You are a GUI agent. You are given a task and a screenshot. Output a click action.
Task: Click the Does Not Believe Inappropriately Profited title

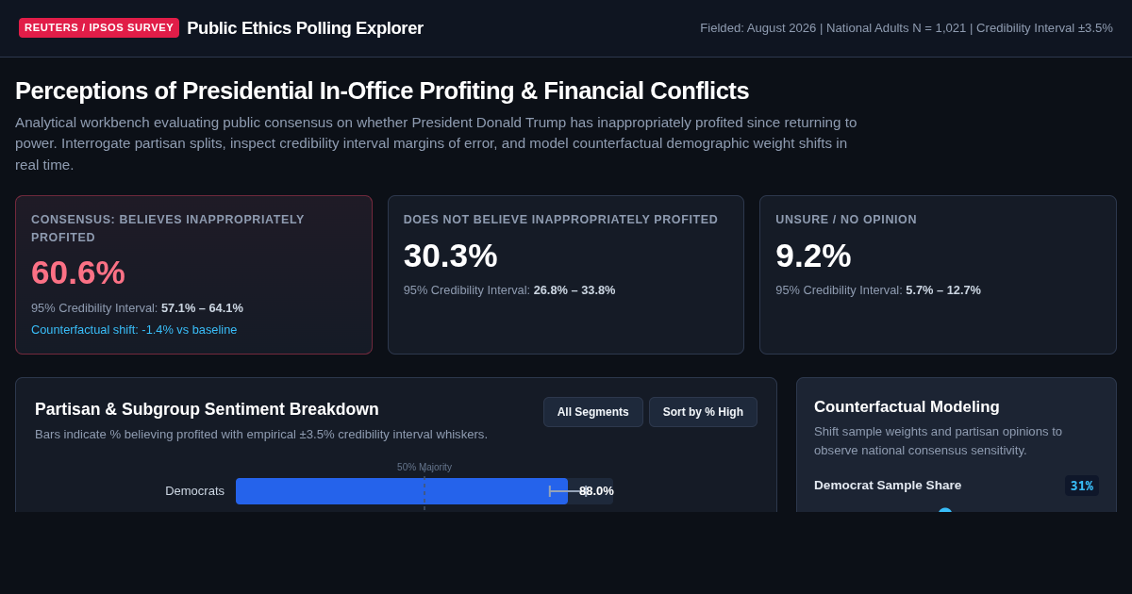click(560, 220)
